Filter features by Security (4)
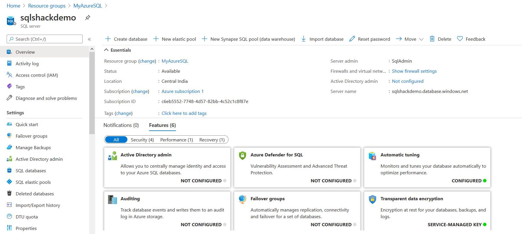Viewport: 522px width, 234px height. tap(142, 140)
